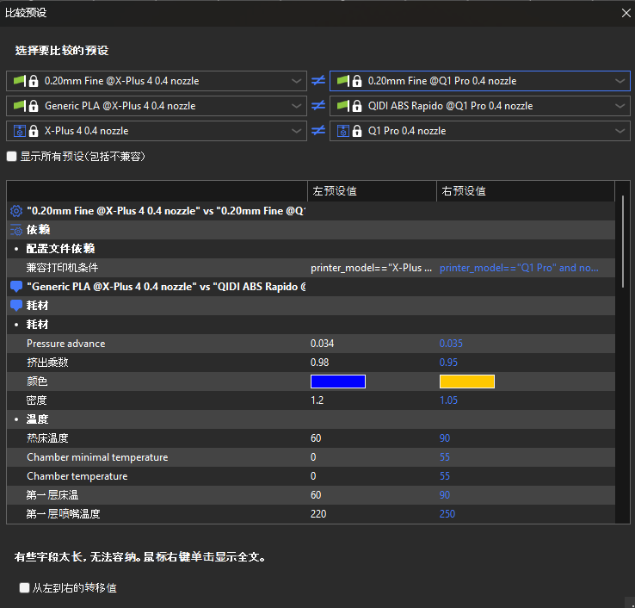Click 挤出乘数 left value 0.98
The image size is (635, 608).
pos(319,363)
